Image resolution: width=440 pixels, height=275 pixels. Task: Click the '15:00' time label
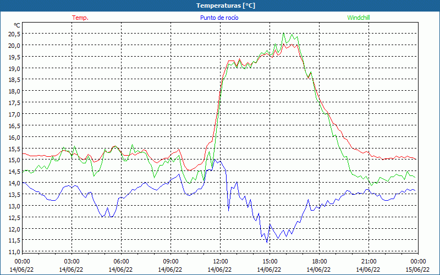click(x=269, y=261)
